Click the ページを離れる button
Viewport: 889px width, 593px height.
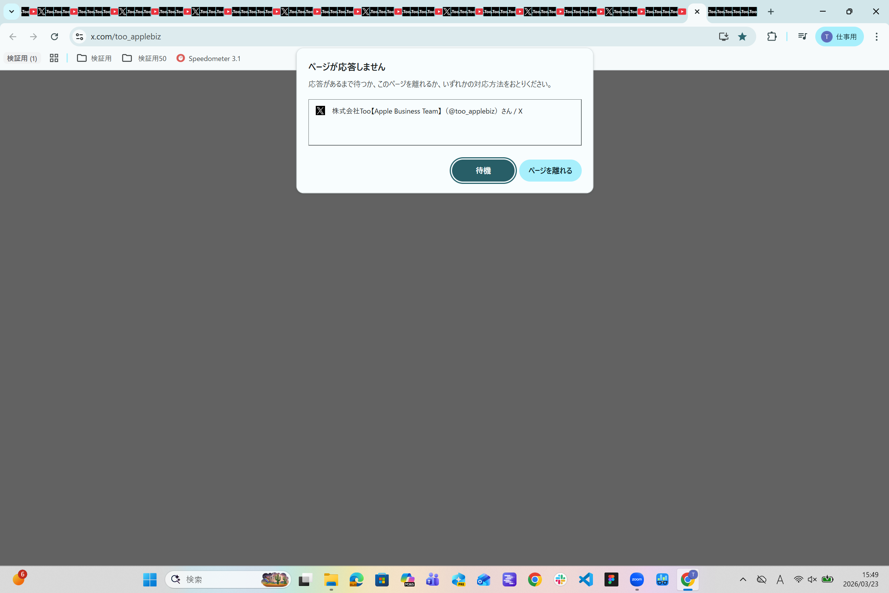550,170
